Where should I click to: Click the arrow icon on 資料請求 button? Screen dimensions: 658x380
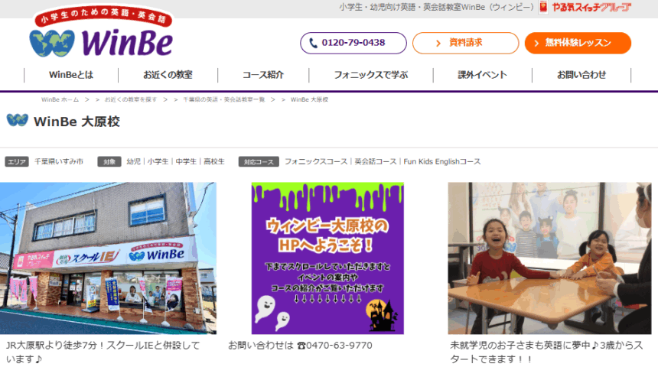coord(438,44)
